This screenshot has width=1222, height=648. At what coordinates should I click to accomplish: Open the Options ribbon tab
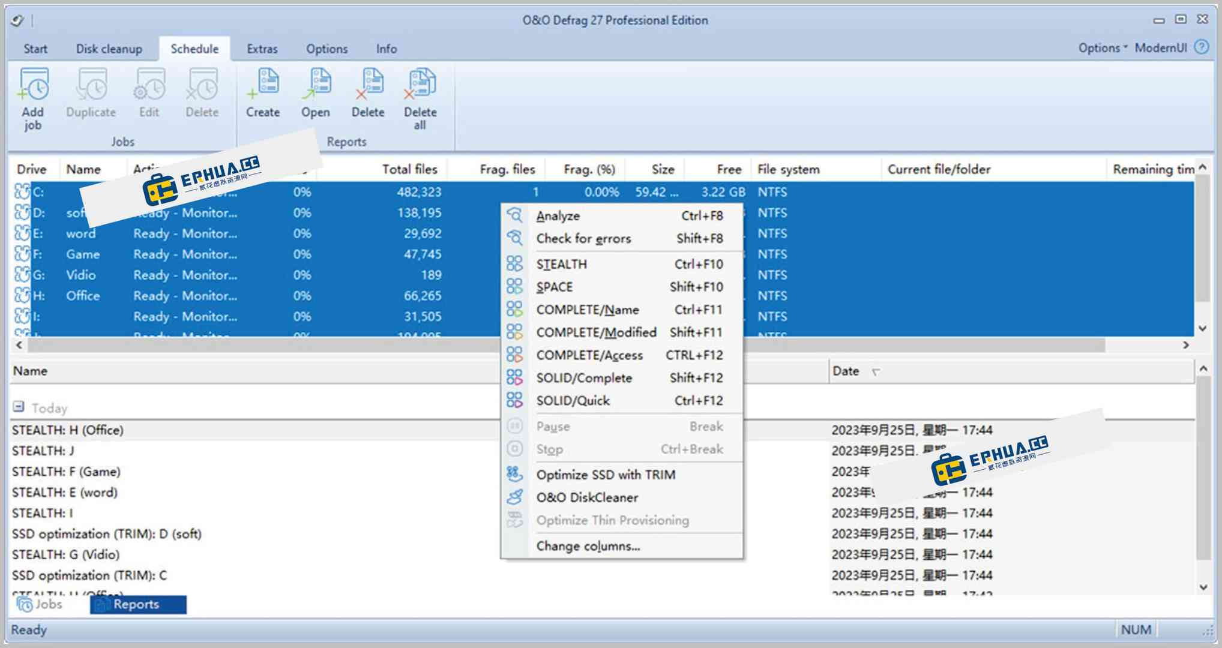(327, 49)
